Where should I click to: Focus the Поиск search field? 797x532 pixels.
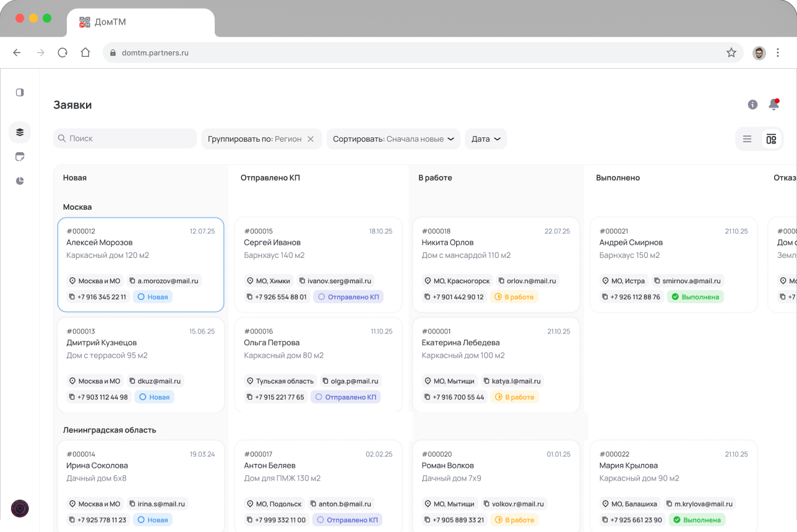tap(125, 139)
